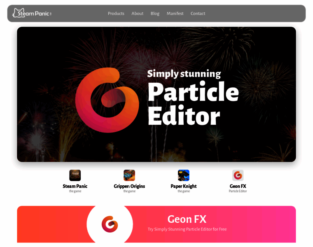Click 'Try Simply Stunning Particle Editor for Free'
The width and height of the screenshot is (313, 247).
[187, 229]
